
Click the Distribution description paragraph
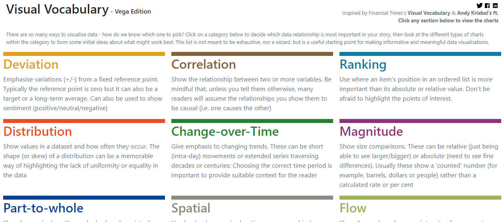(x=81, y=161)
